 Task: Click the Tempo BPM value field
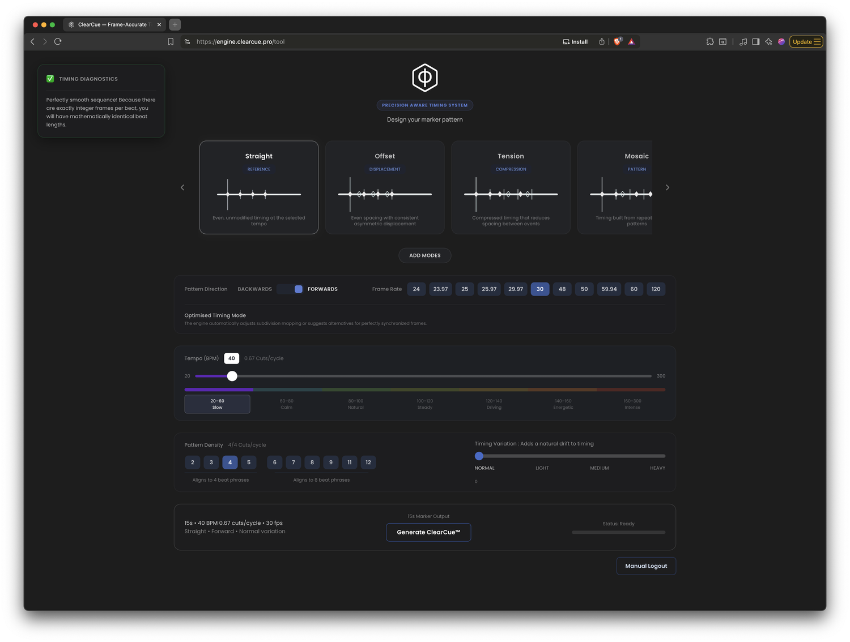[x=231, y=358]
